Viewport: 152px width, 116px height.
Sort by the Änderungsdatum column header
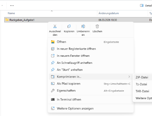(x=109, y=13)
